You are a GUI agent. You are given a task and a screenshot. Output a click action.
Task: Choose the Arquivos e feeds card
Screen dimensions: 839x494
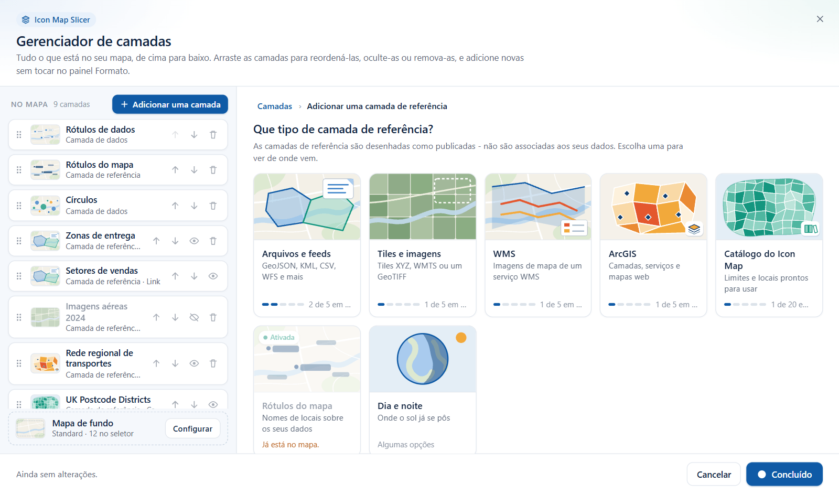pyautogui.click(x=307, y=245)
